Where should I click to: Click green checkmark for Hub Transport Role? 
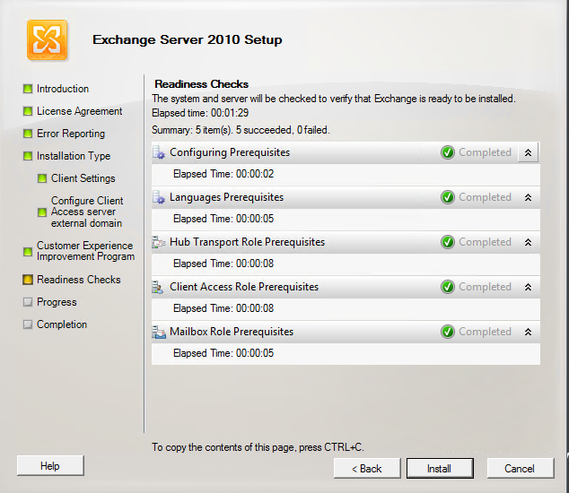tap(448, 242)
